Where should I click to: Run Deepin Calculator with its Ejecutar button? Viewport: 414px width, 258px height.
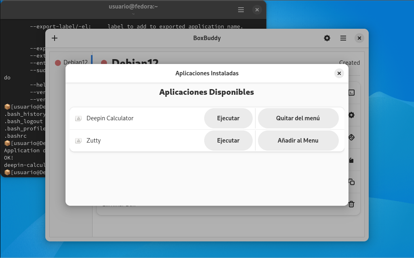228,118
